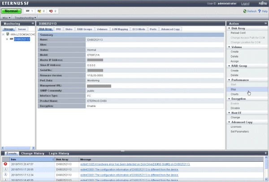
Task: Open the Ports tab
Action: tap(153, 29)
